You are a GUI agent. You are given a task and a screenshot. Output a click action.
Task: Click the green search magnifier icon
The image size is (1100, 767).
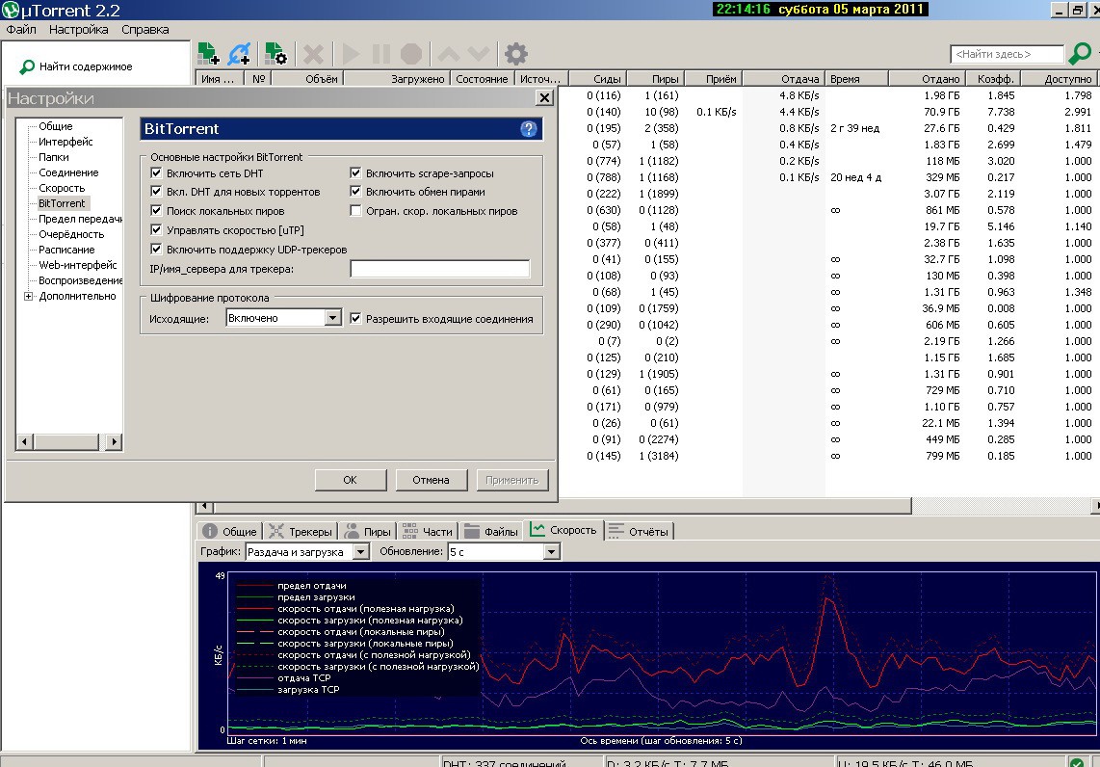[x=1080, y=53]
